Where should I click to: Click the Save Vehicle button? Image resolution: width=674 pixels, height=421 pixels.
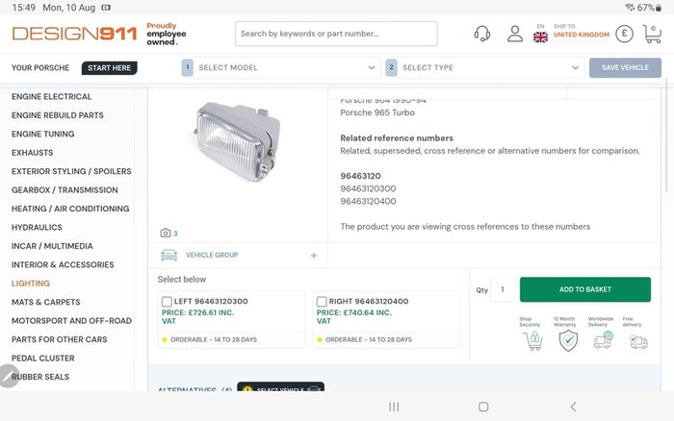[x=625, y=68]
